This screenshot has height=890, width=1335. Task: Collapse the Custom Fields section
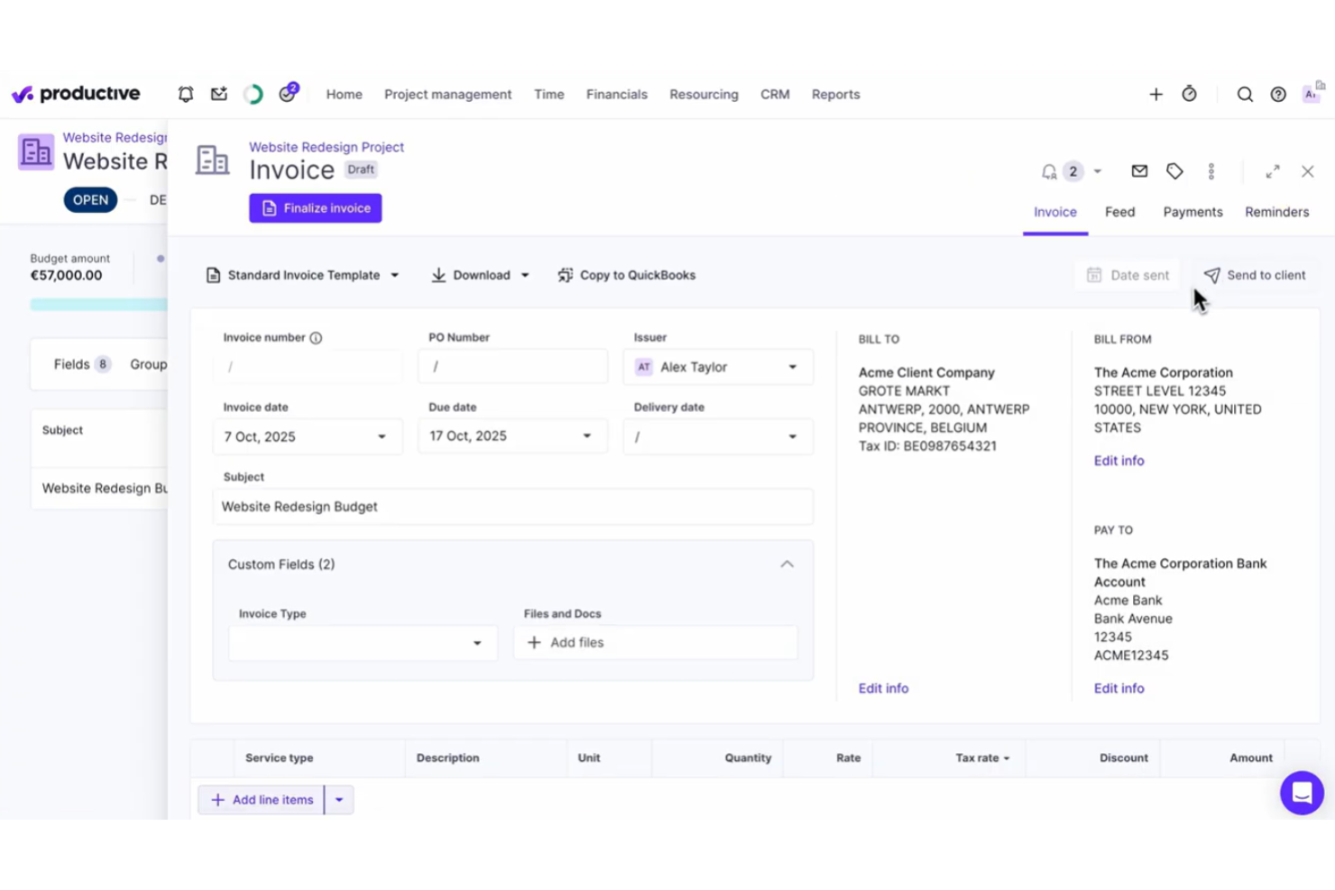pos(787,564)
